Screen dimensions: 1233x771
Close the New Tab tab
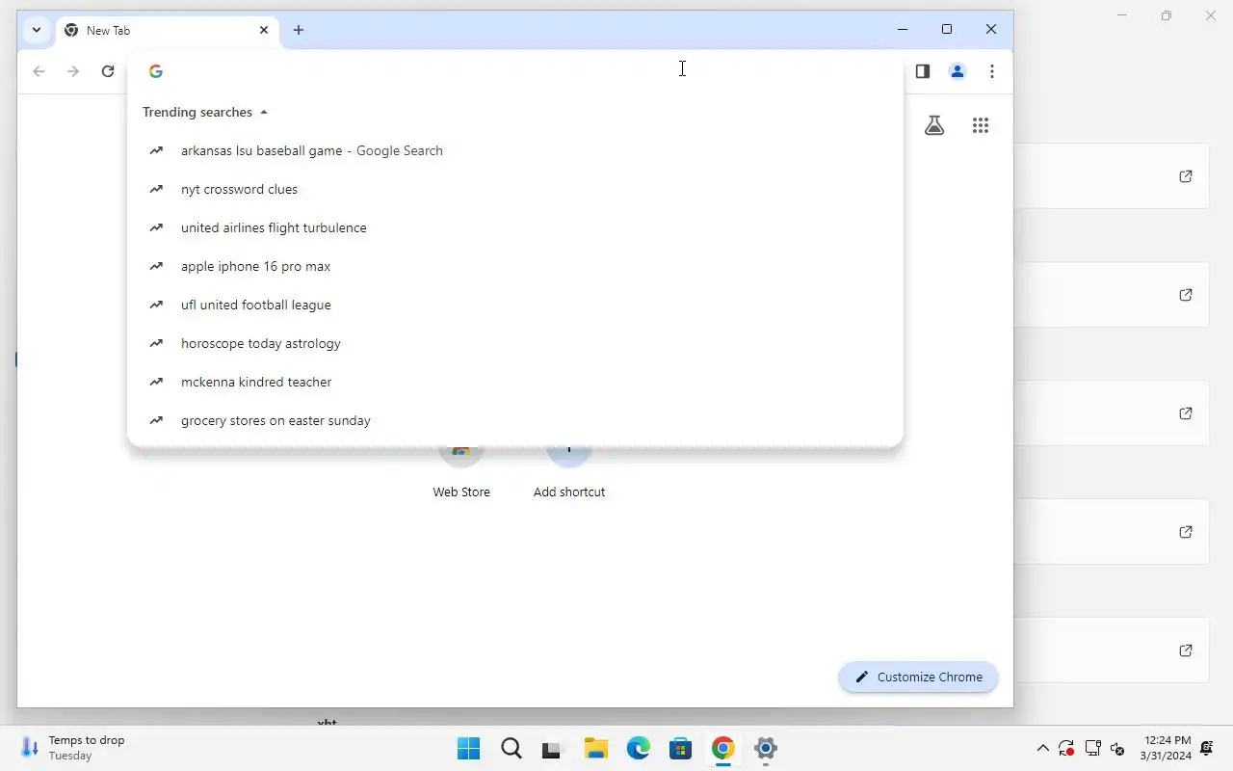264,30
